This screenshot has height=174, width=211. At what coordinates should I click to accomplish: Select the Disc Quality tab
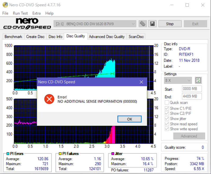[x=76, y=36]
